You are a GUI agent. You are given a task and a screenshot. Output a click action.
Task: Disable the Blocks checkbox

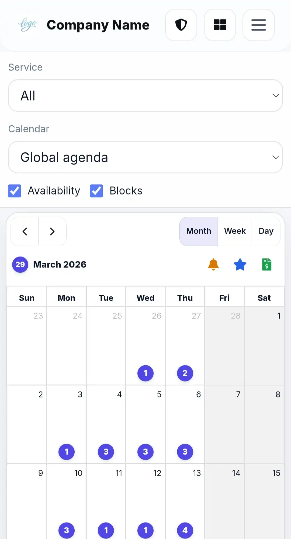coord(96,191)
